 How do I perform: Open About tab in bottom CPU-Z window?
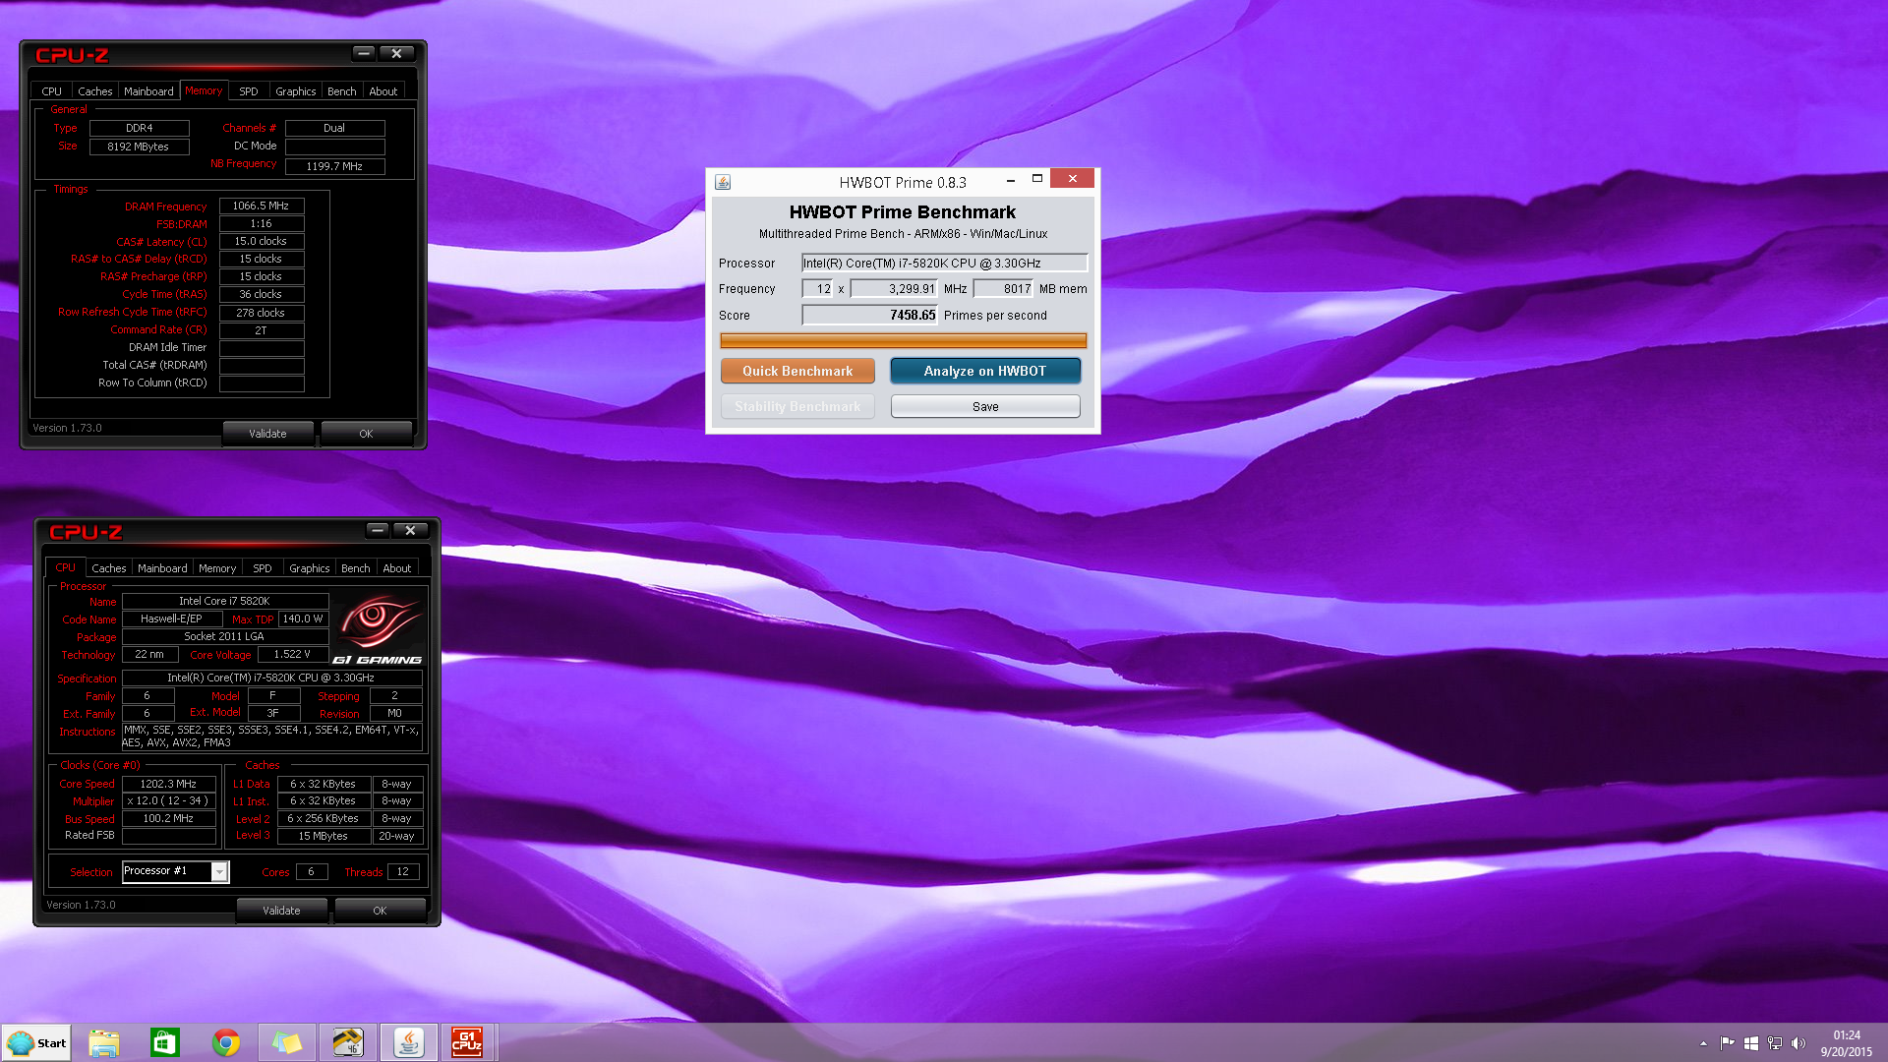397,568
